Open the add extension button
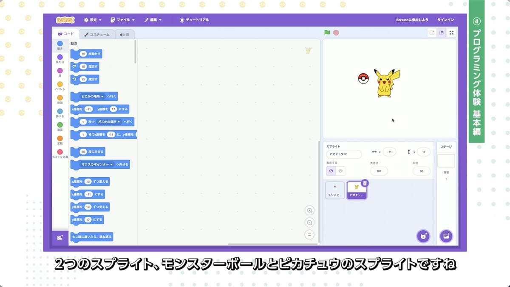The height and width of the screenshot is (287, 510). click(60, 238)
